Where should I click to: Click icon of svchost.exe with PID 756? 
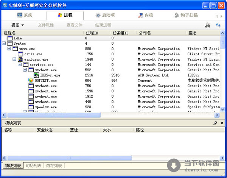(x=31, y=86)
